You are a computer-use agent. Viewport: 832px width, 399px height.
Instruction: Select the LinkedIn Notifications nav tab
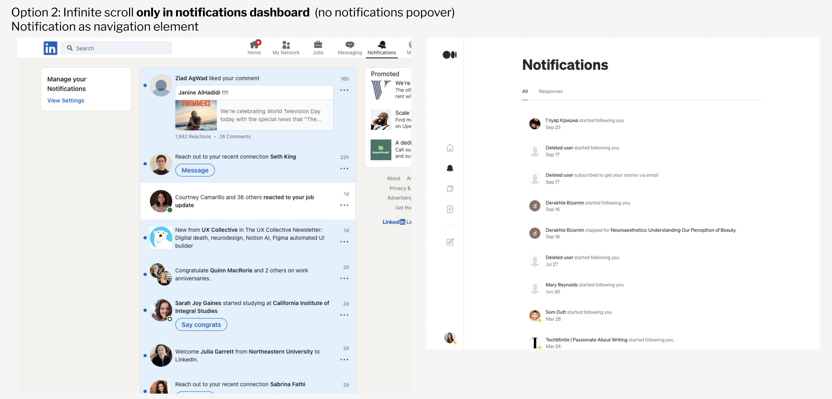tap(382, 48)
